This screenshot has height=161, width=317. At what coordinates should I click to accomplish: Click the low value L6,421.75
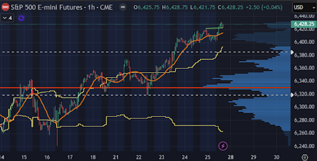tap(203, 8)
